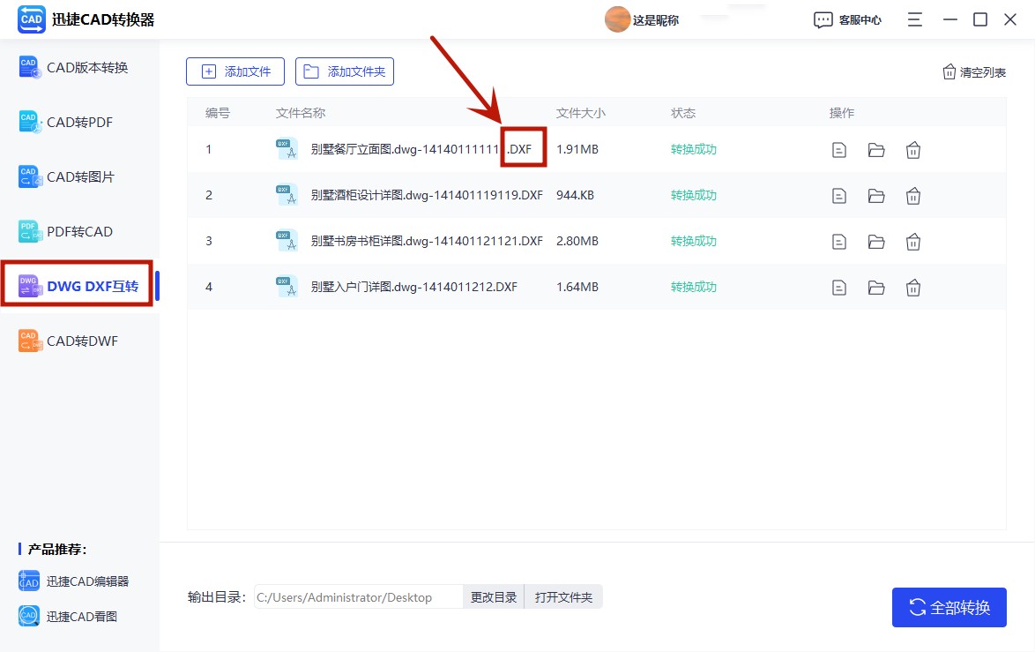The height and width of the screenshot is (652, 1035).
Task: Open output folder for 别墅酒柜设计详图
Action: pos(875,195)
